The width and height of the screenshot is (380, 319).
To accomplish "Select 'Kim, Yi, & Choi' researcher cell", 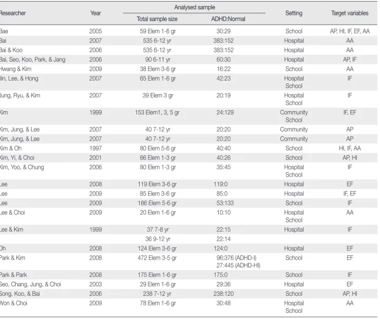I will click(x=17, y=157).
